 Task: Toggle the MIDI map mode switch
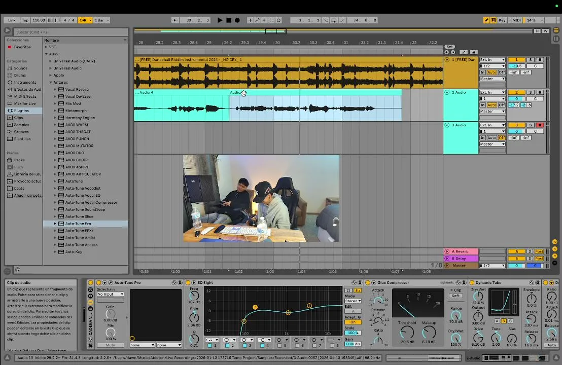516,20
